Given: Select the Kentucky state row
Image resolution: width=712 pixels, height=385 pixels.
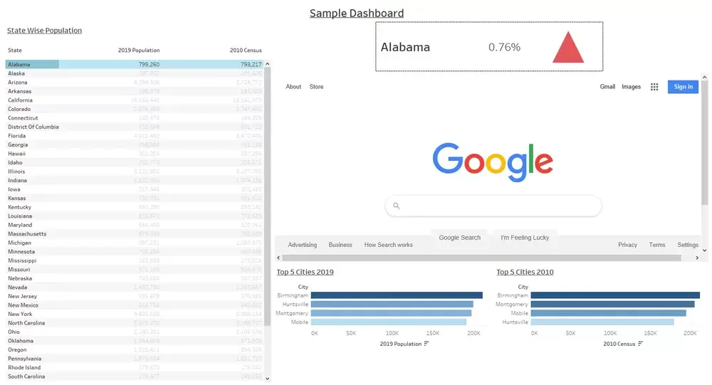Looking at the screenshot, I should (x=135, y=207).
